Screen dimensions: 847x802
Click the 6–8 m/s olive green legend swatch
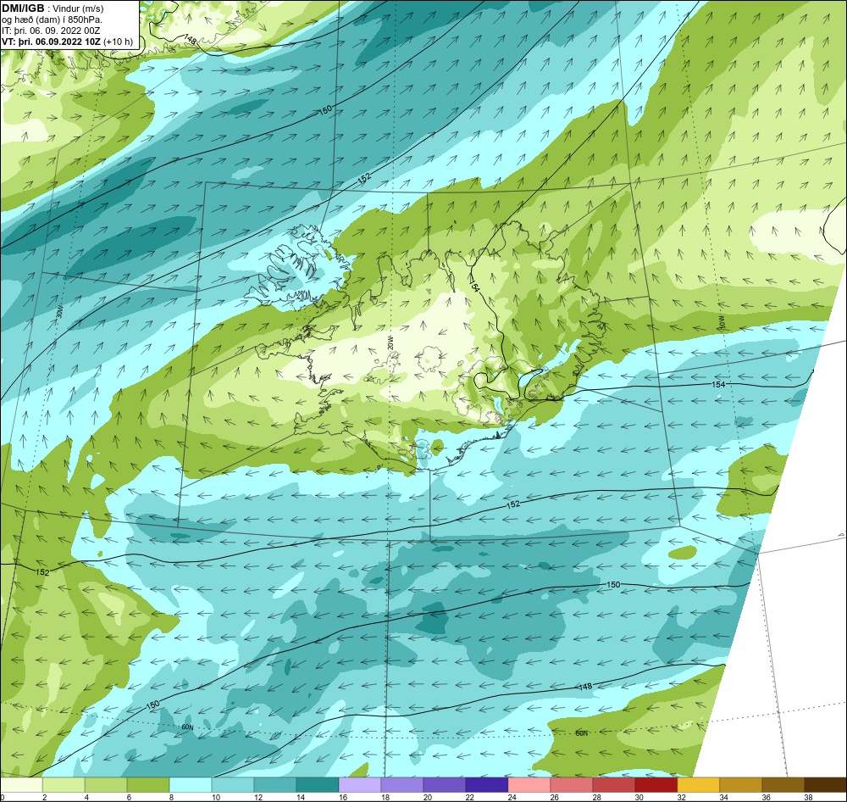(x=148, y=785)
